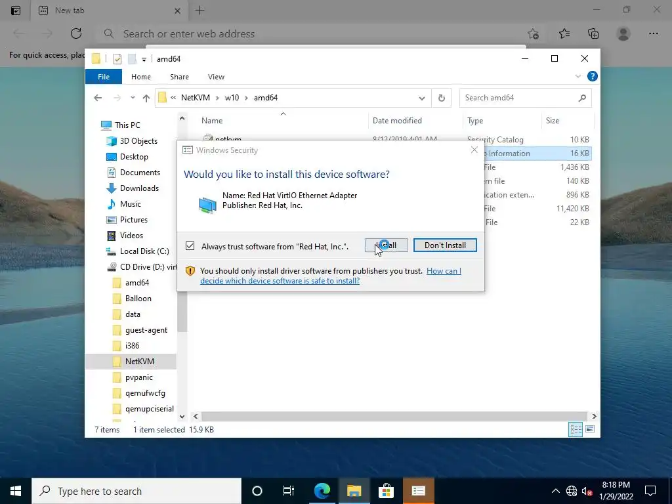Open Customize Quick Access Toolbar dropdown
This screenshot has width=672, height=504.
click(x=144, y=59)
